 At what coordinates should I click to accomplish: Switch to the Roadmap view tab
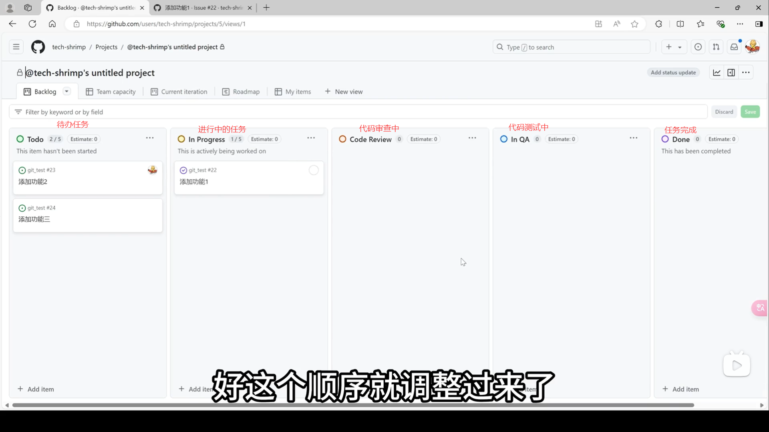point(241,92)
